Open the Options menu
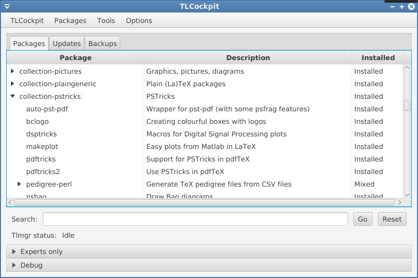Screen dimensions: 418x278 pos(139,20)
